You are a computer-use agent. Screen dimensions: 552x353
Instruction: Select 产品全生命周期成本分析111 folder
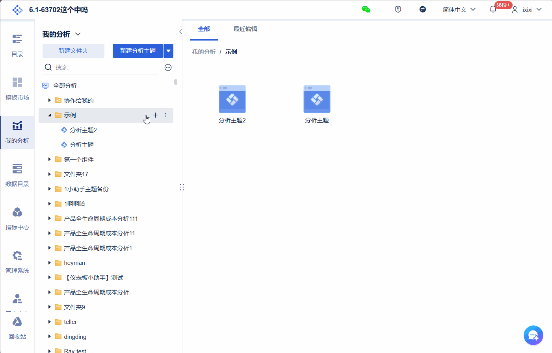[x=101, y=218]
